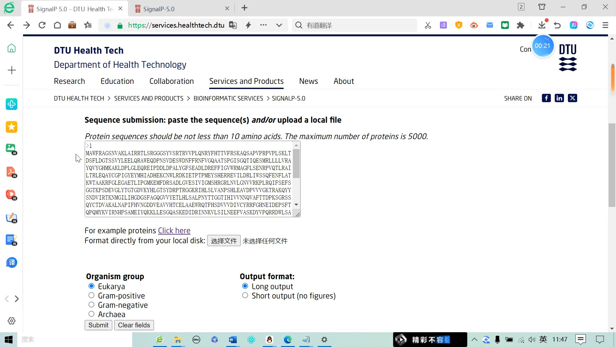Click the 选择文件 choose file button

click(x=224, y=241)
